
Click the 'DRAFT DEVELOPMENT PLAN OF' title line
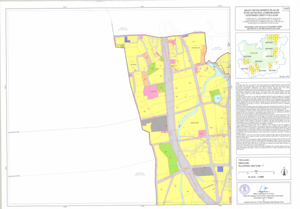(262, 10)
